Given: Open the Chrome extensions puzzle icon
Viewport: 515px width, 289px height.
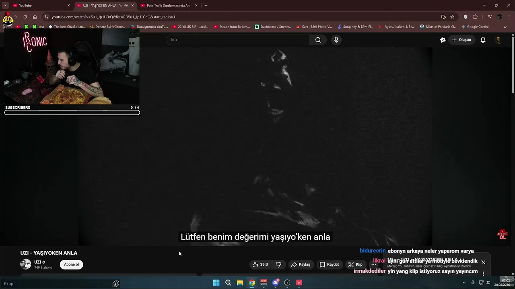Looking at the screenshot, I should pyautogui.click(x=476, y=17).
